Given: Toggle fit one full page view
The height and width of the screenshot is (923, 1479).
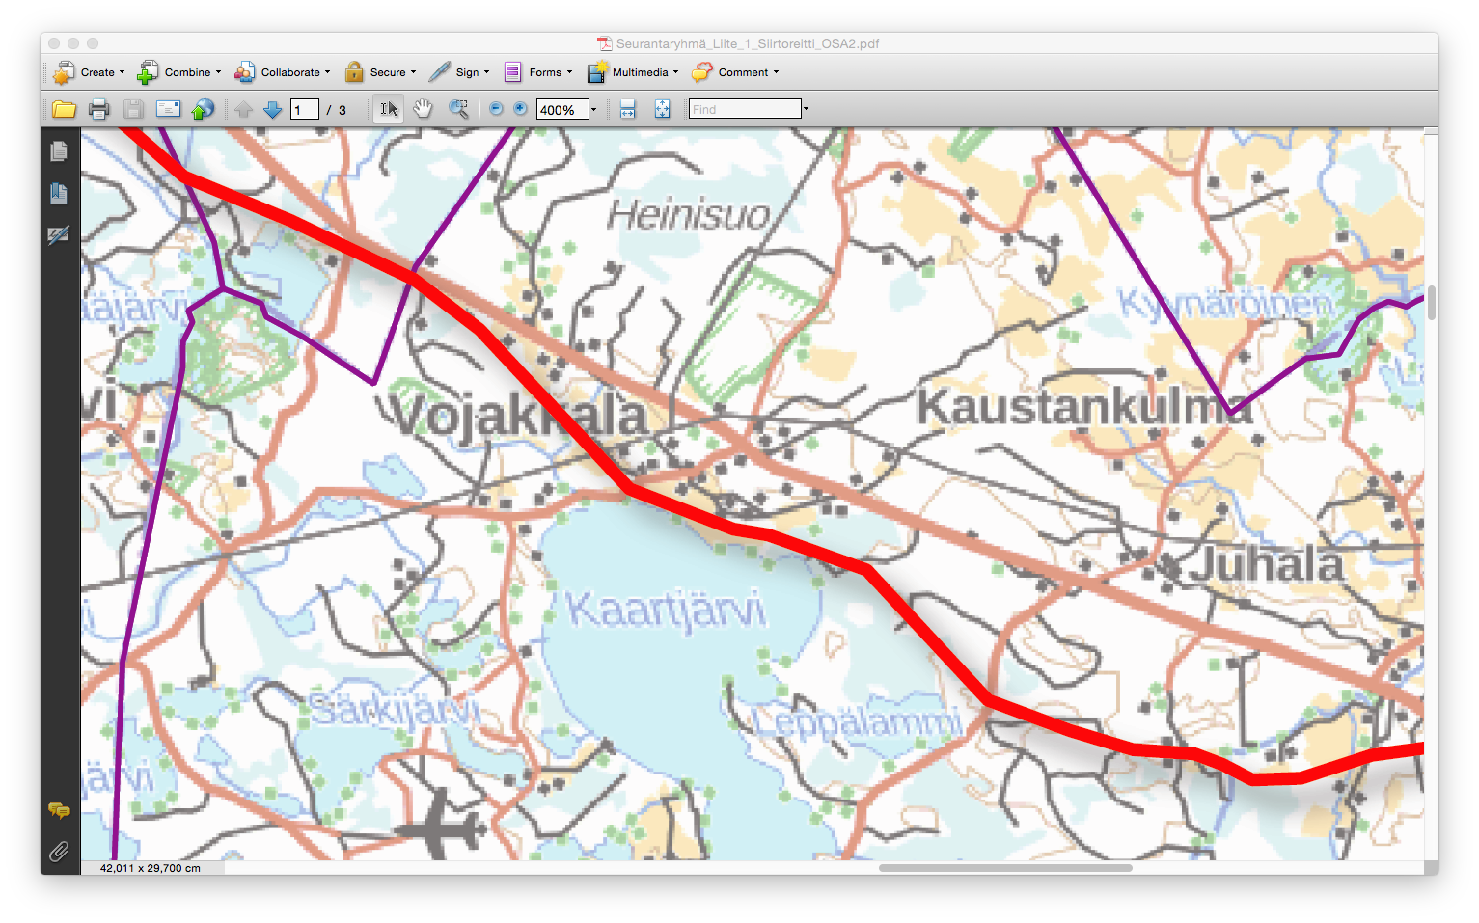Looking at the screenshot, I should [x=662, y=109].
